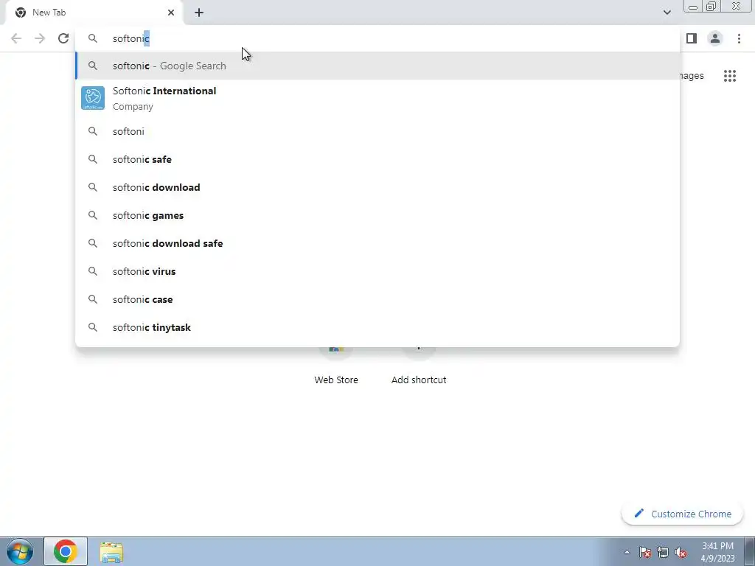755x566 pixels.
Task: Pick the 'softonic virus' suggestion
Action: click(377, 271)
